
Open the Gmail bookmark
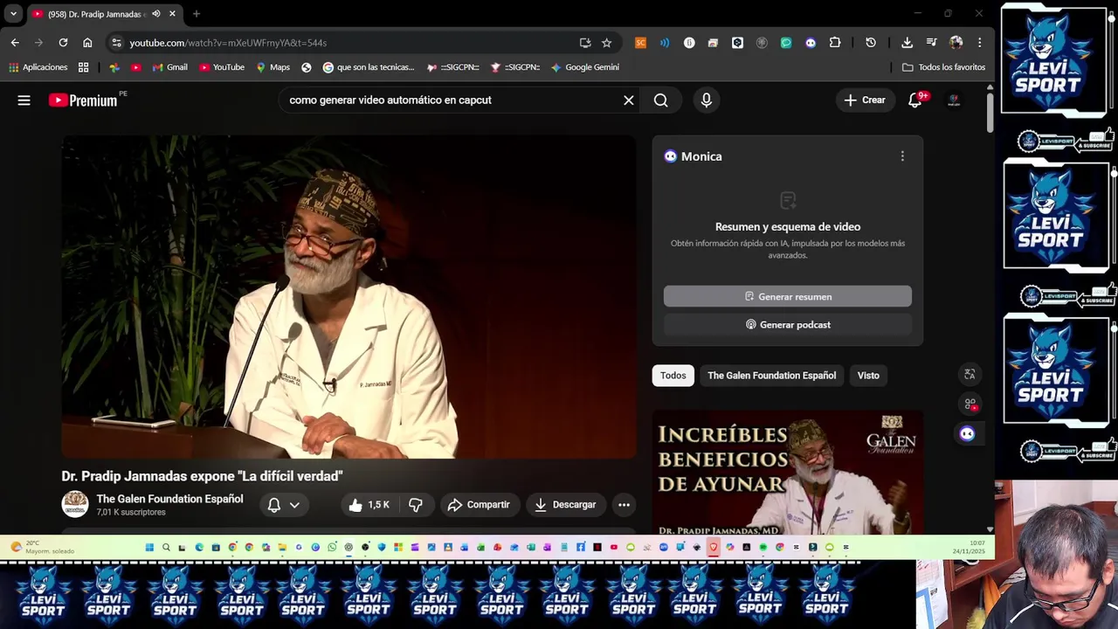pyautogui.click(x=170, y=67)
